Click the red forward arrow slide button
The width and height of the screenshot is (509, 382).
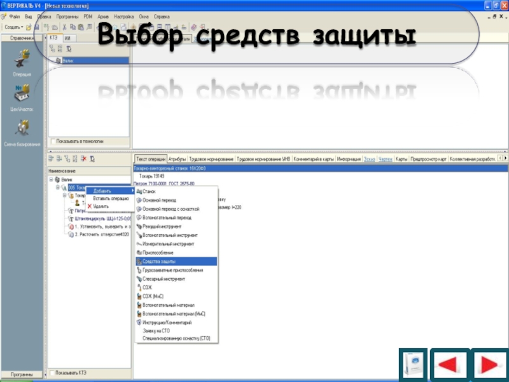pos(487,365)
